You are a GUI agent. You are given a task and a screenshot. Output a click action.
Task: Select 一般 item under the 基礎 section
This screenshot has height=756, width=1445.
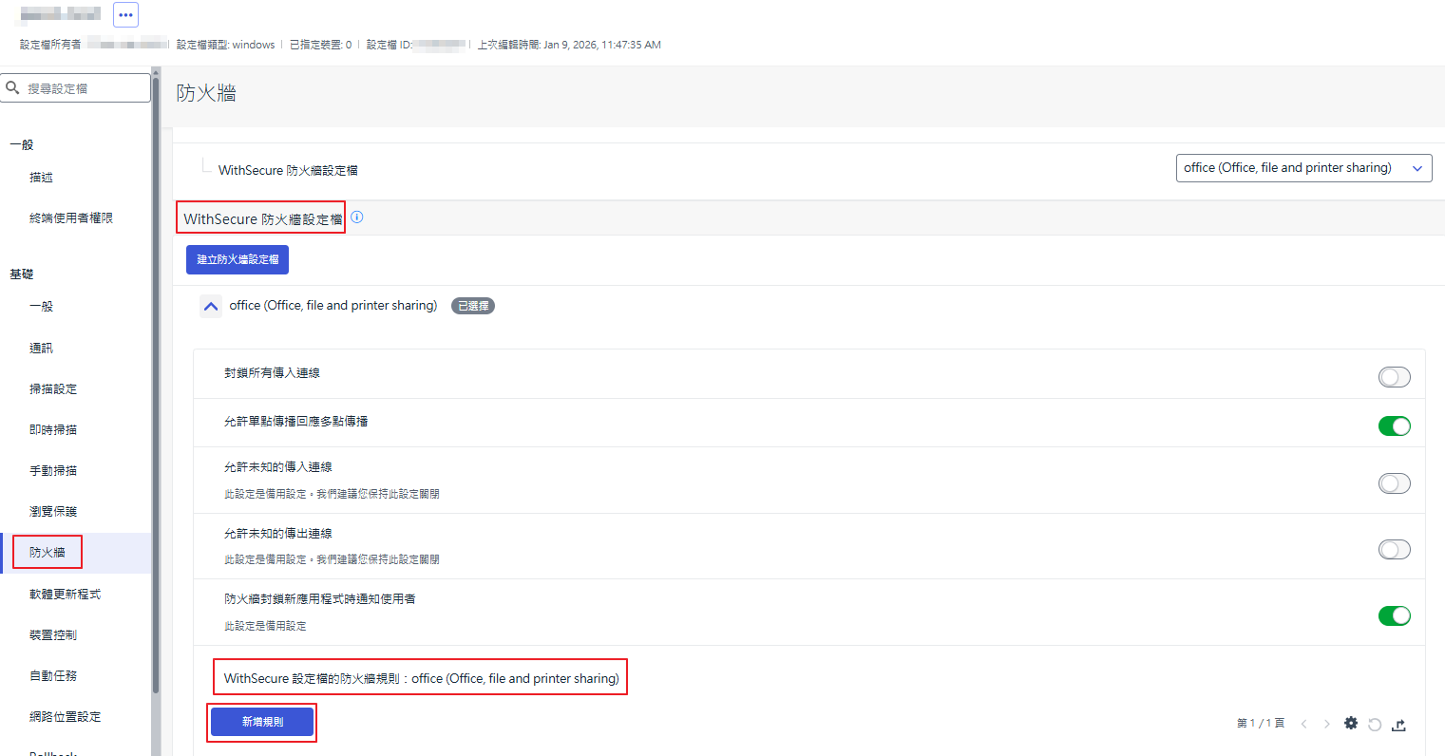(x=42, y=307)
